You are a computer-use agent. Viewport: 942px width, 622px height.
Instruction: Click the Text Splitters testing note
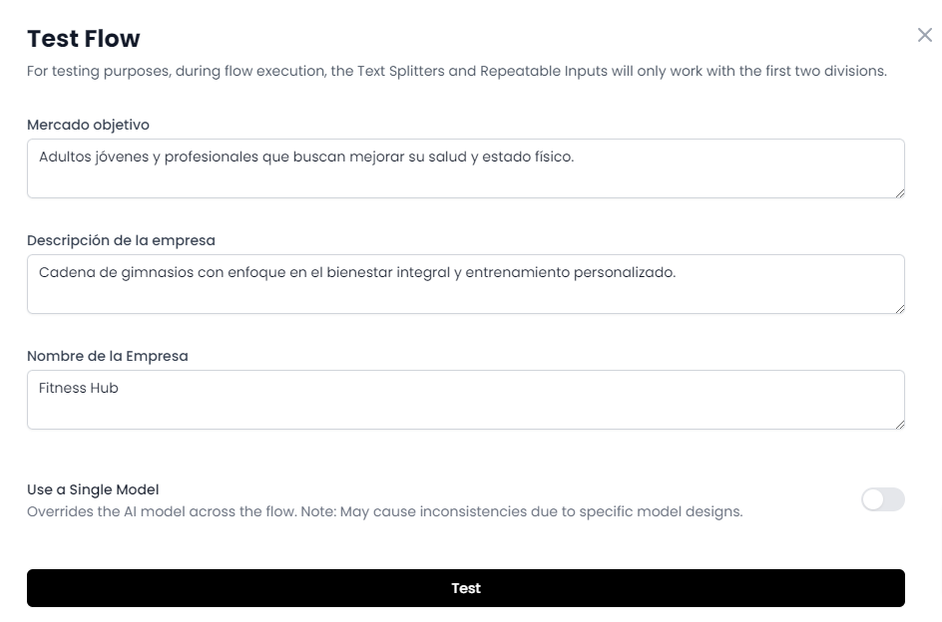pos(456,72)
